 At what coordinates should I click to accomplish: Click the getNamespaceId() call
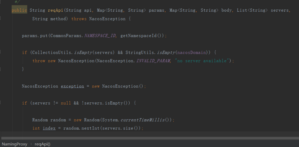click(x=142, y=36)
